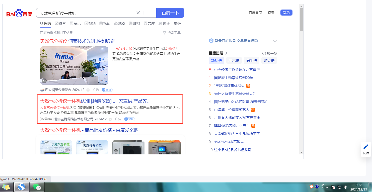This screenshot has height=192, width=372.
Task: Select the 财经榜 tab
Action: (x=269, y=60)
